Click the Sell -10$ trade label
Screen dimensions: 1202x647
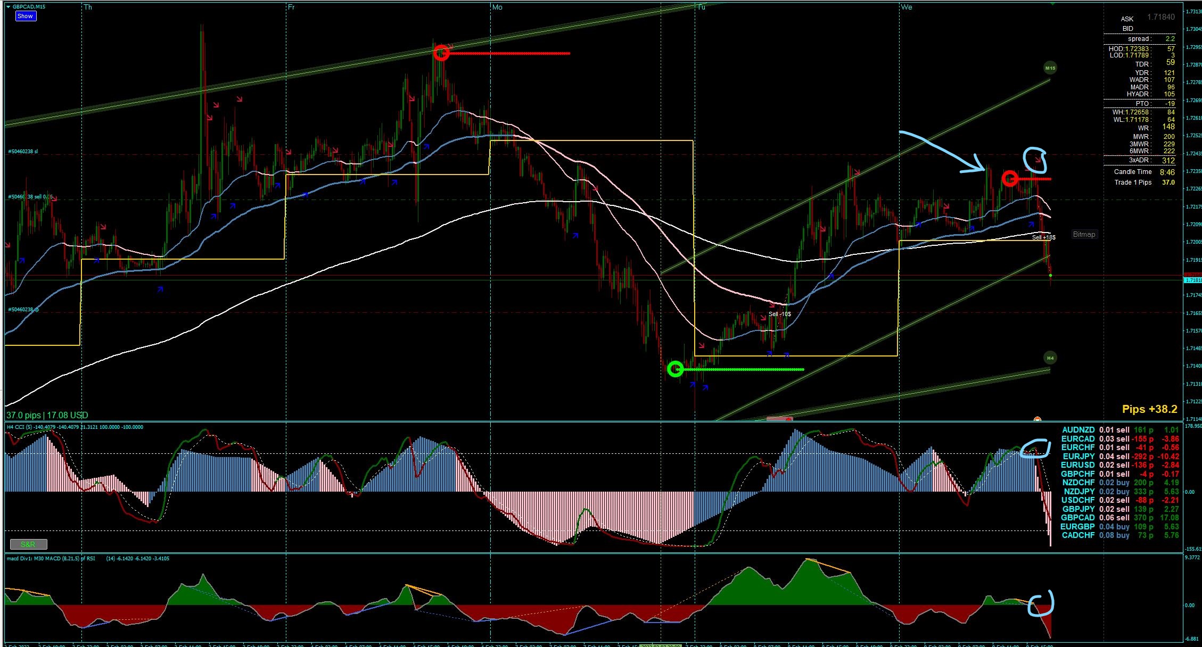(779, 314)
